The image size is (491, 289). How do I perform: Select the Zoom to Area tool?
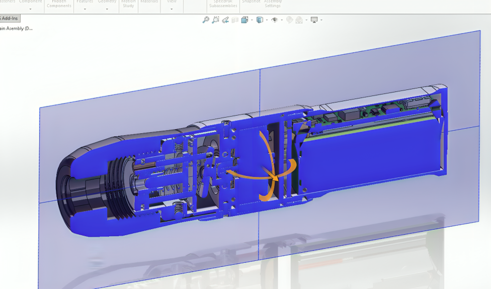pyautogui.click(x=215, y=20)
